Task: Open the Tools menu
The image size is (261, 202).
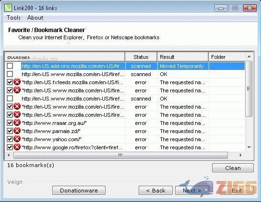Action: 13,18
